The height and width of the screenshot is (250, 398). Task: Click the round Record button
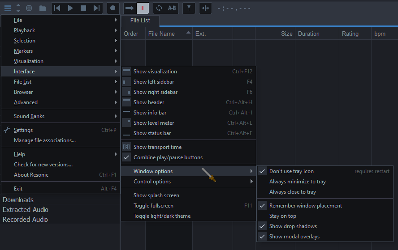(113, 8)
